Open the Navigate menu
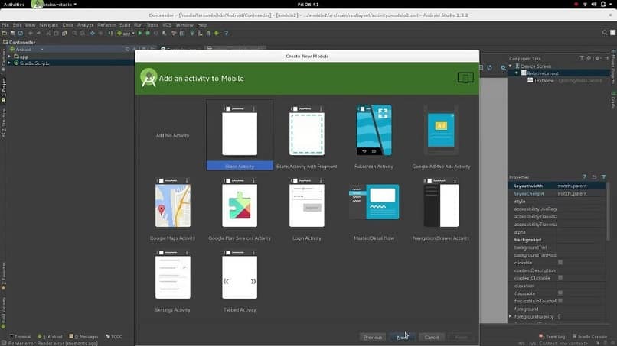 click(48, 25)
